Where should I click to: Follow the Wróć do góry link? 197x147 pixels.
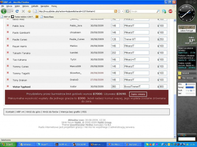(x=33, y=112)
